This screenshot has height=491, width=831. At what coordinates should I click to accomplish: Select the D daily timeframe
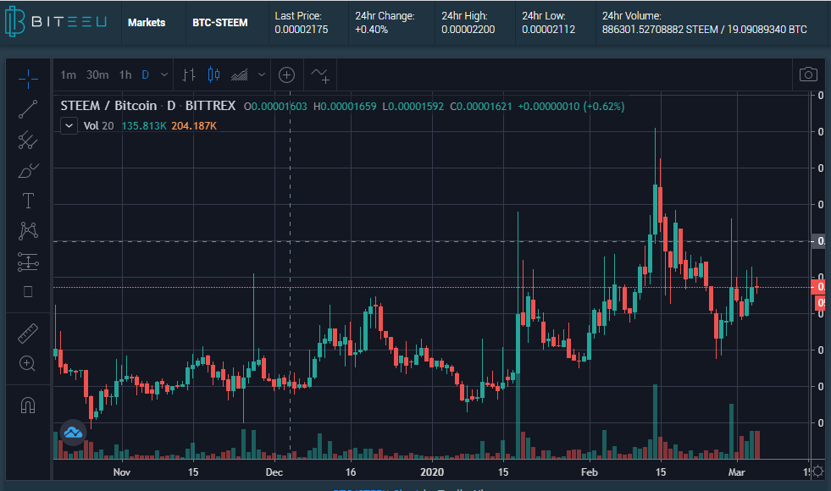[x=145, y=74]
